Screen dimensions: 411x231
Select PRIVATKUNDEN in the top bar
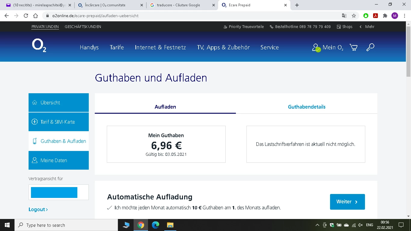pyautogui.click(x=45, y=27)
